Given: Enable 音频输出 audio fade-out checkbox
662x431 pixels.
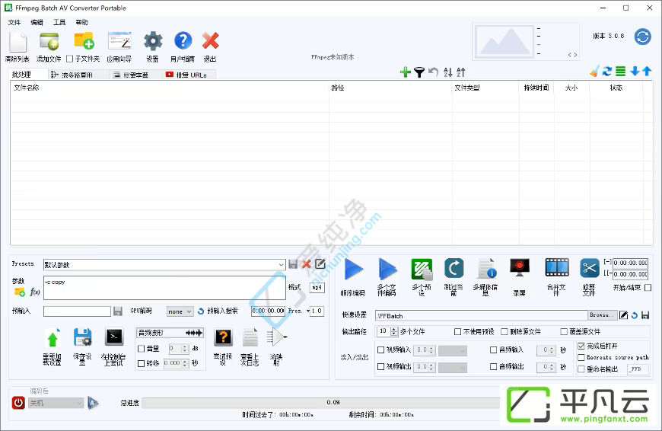Looking at the screenshot, I should coord(493,367).
